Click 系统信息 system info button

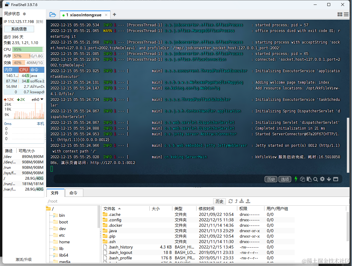(x=19, y=29)
